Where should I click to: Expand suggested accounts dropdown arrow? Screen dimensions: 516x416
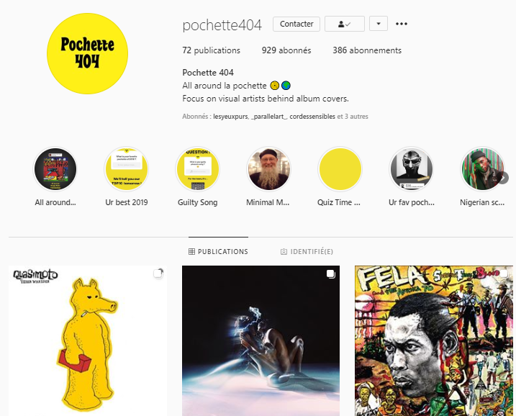(x=379, y=24)
